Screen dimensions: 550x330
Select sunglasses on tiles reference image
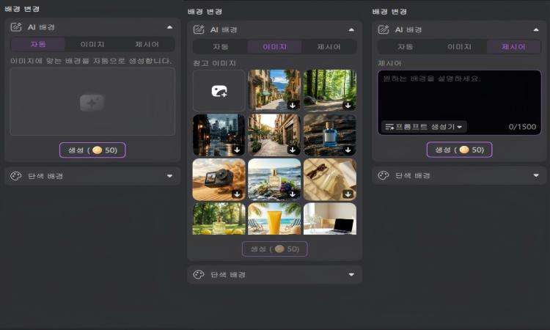[330, 179]
